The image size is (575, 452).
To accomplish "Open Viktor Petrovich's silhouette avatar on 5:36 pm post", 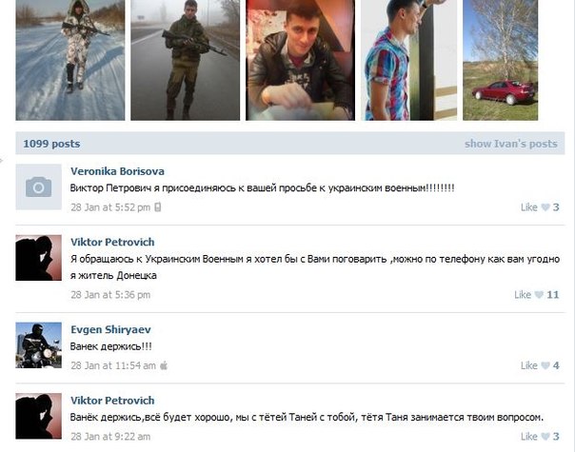I will [38, 258].
